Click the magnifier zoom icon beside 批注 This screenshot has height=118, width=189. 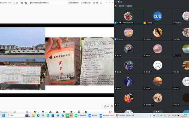(112, 106)
